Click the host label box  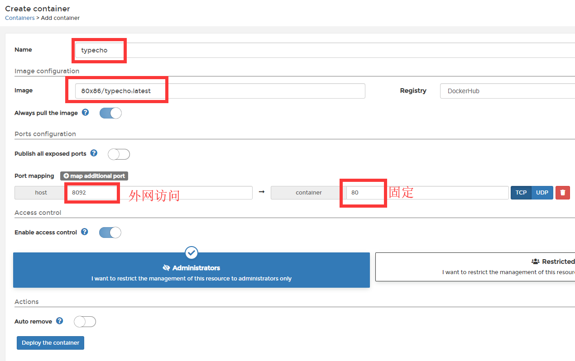point(41,193)
